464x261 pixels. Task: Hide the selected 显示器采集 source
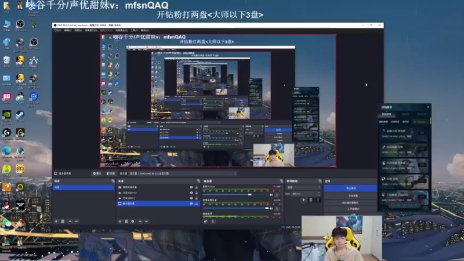tap(191, 204)
